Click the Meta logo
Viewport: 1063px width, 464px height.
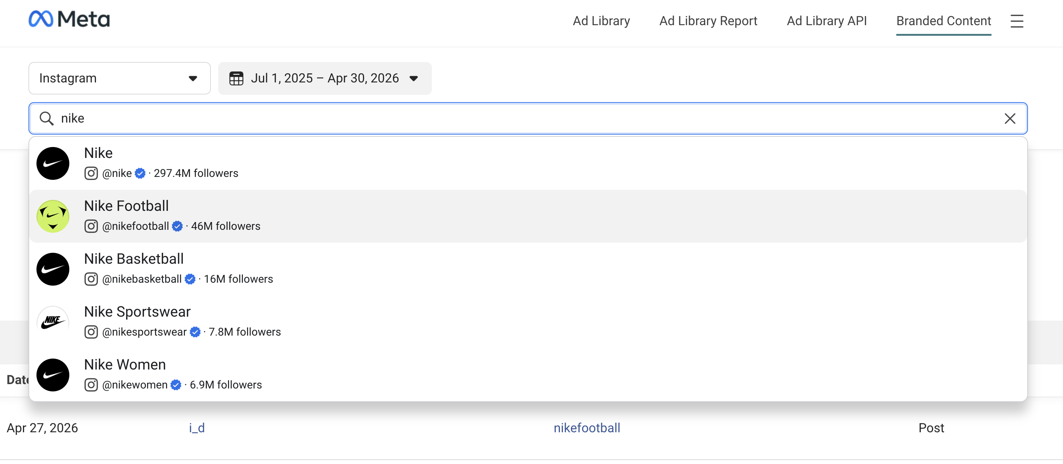[x=69, y=19]
